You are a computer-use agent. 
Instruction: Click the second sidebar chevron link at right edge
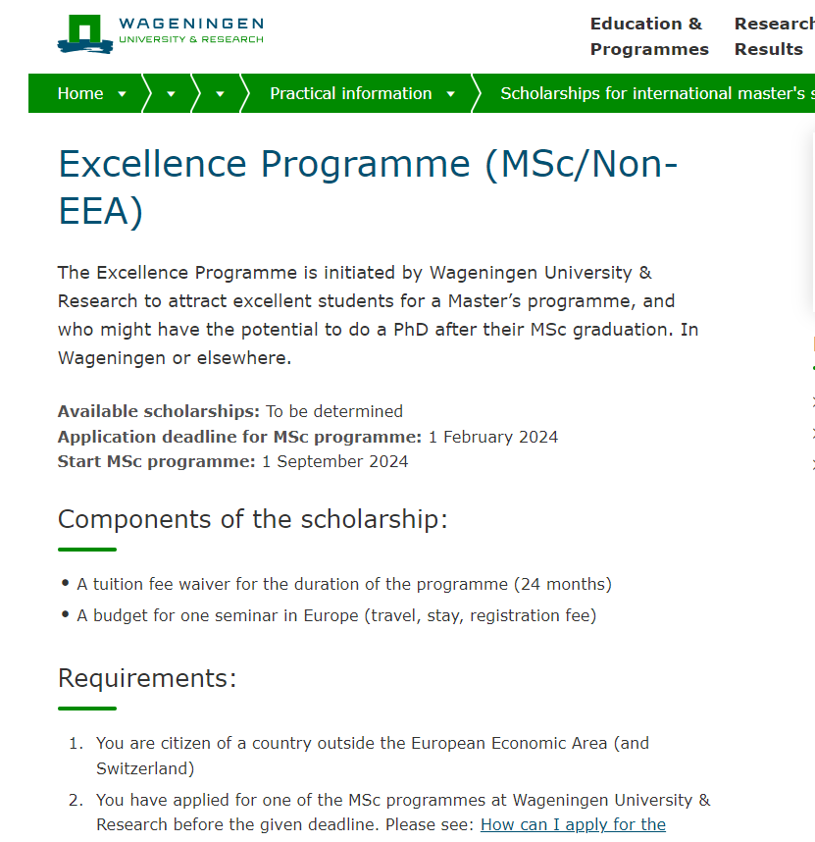(x=812, y=432)
